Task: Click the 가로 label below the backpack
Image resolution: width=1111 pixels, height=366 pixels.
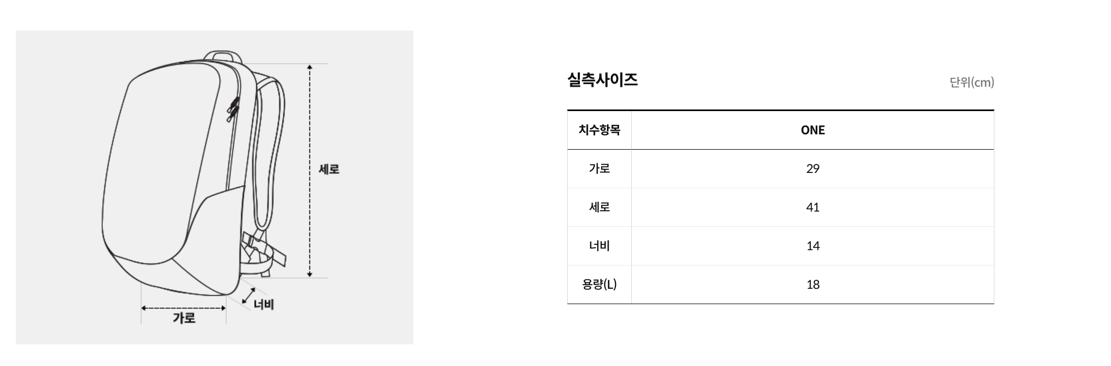Action: coord(184,318)
